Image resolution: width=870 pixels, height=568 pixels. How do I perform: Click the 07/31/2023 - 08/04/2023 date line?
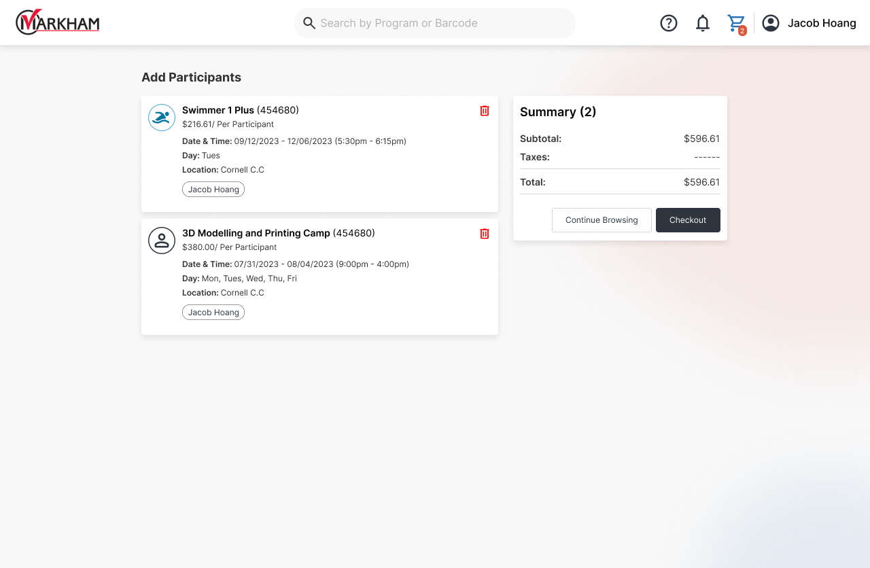pyautogui.click(x=296, y=264)
